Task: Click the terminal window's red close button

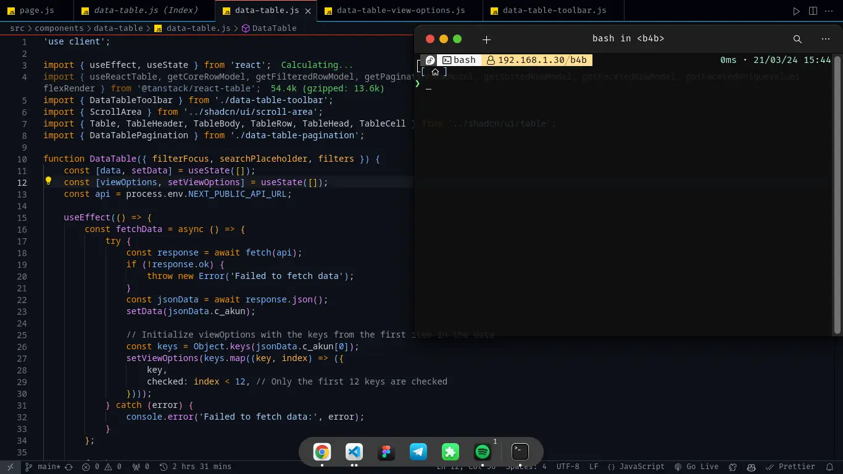Action: click(x=430, y=39)
